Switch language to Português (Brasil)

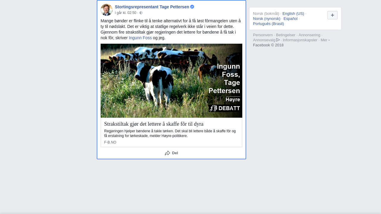[268, 23]
